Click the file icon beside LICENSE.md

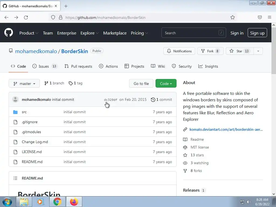tap(15, 152)
